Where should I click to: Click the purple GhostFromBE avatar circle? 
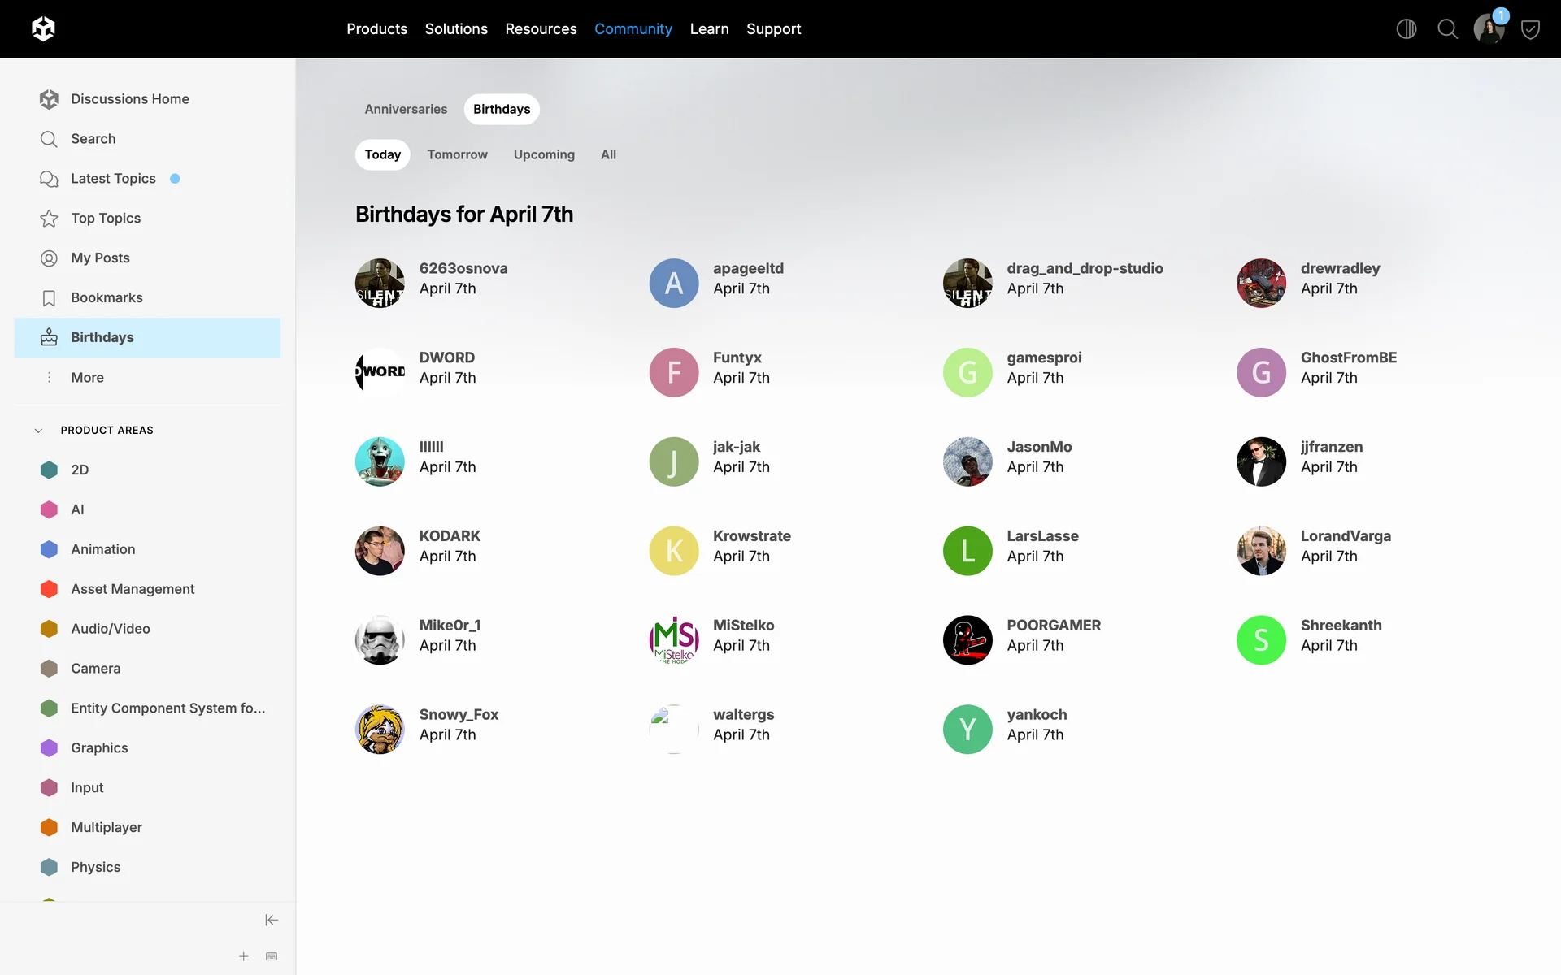point(1261,372)
